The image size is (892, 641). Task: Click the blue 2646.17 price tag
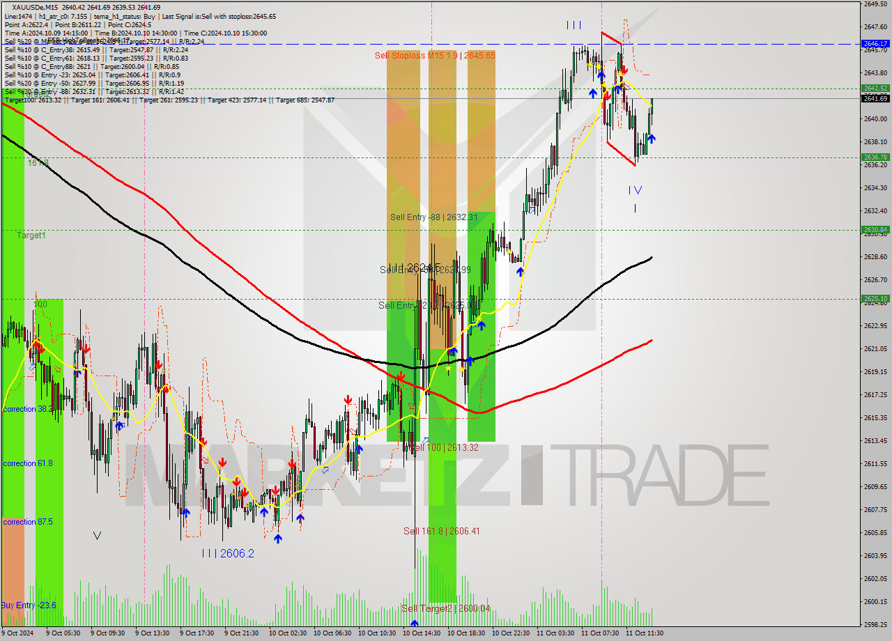875,43
